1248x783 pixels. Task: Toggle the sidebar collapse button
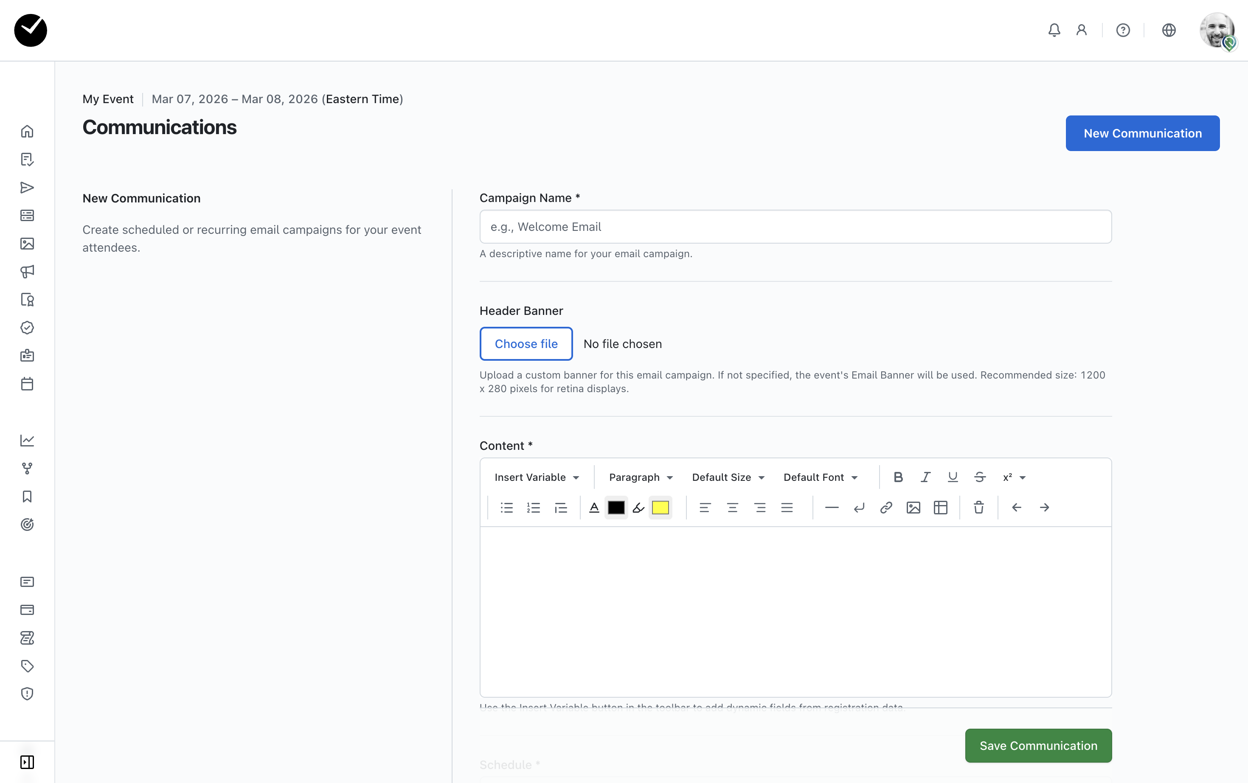click(x=27, y=762)
